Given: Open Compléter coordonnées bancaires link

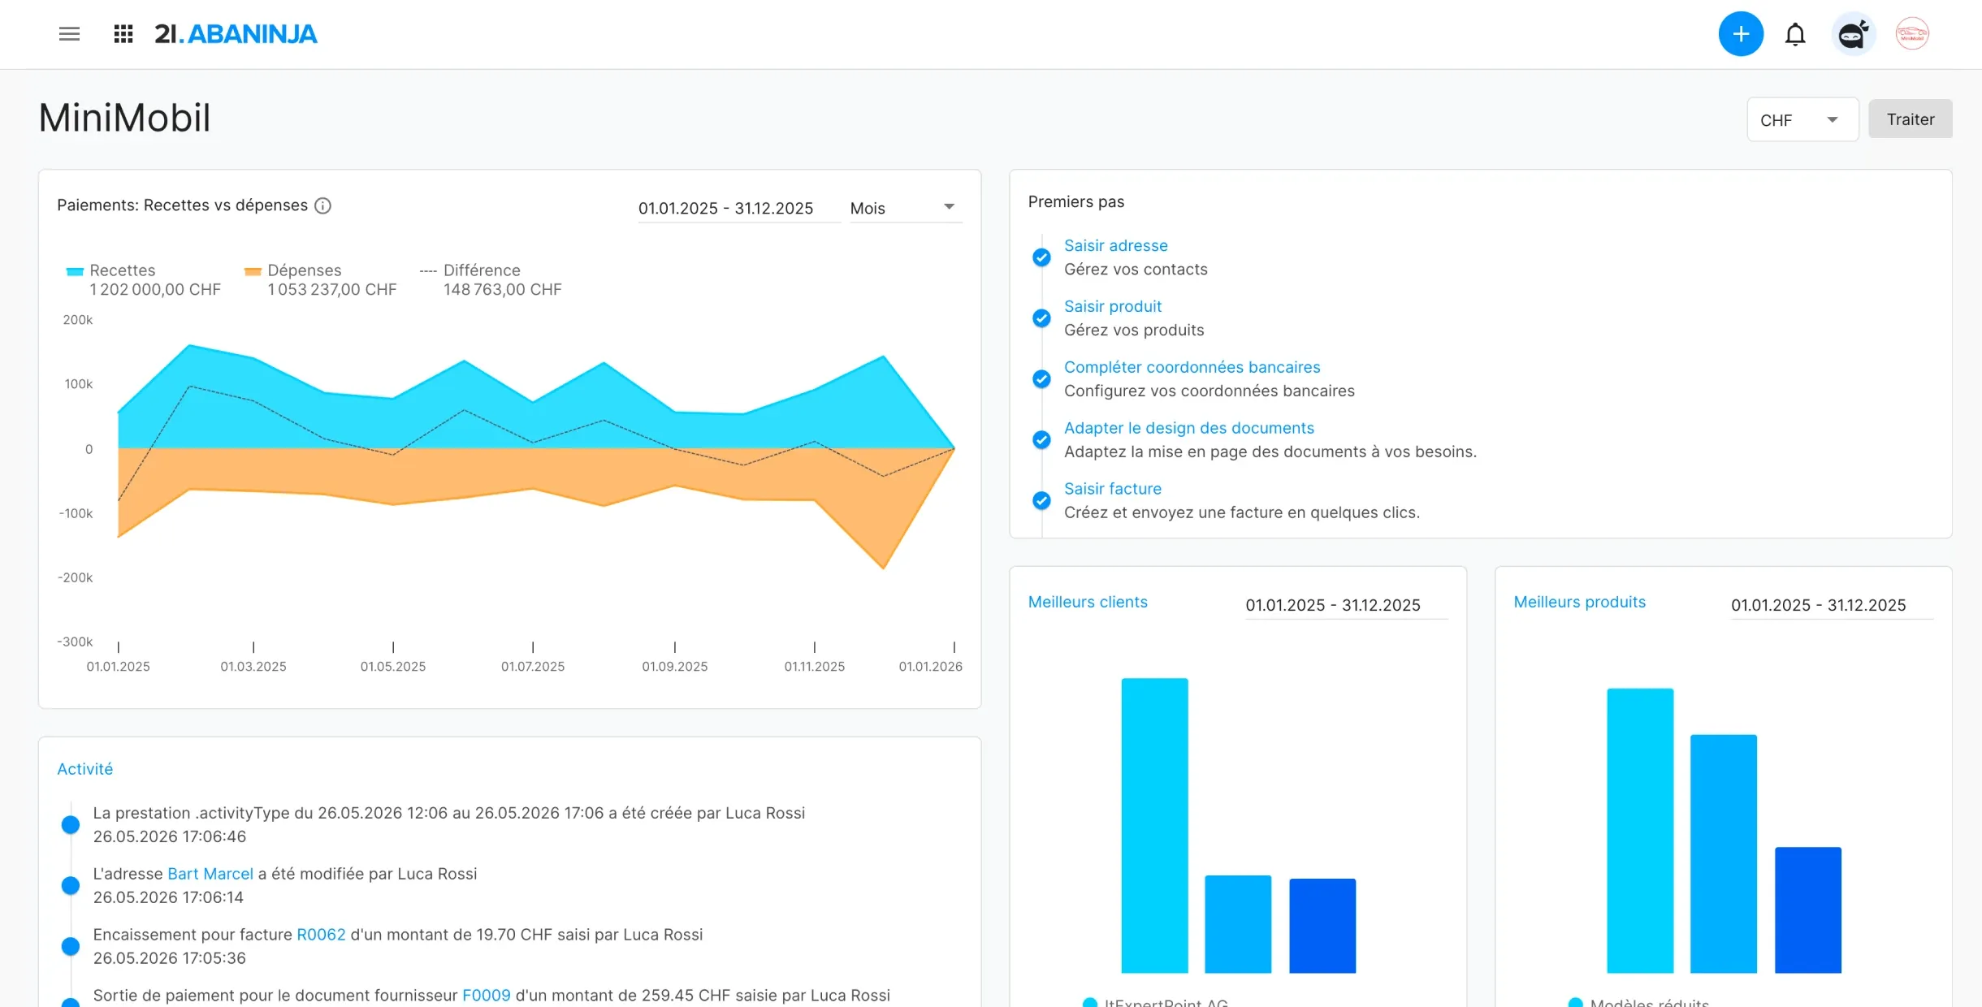Looking at the screenshot, I should click(1192, 367).
